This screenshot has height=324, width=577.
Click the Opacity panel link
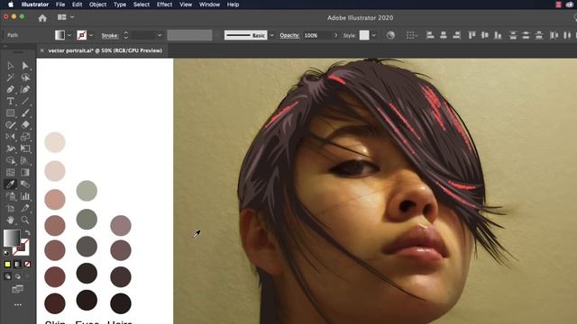289,35
